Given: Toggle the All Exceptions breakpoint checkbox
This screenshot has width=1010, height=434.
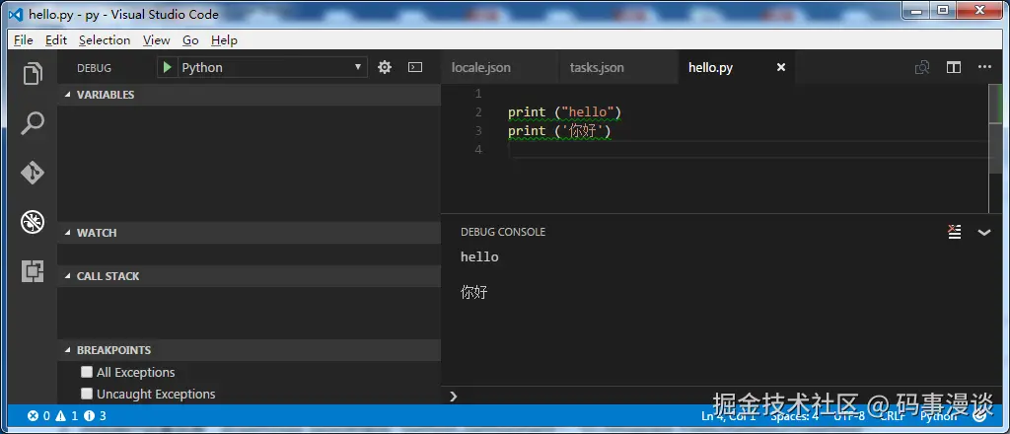Looking at the screenshot, I should coord(87,372).
